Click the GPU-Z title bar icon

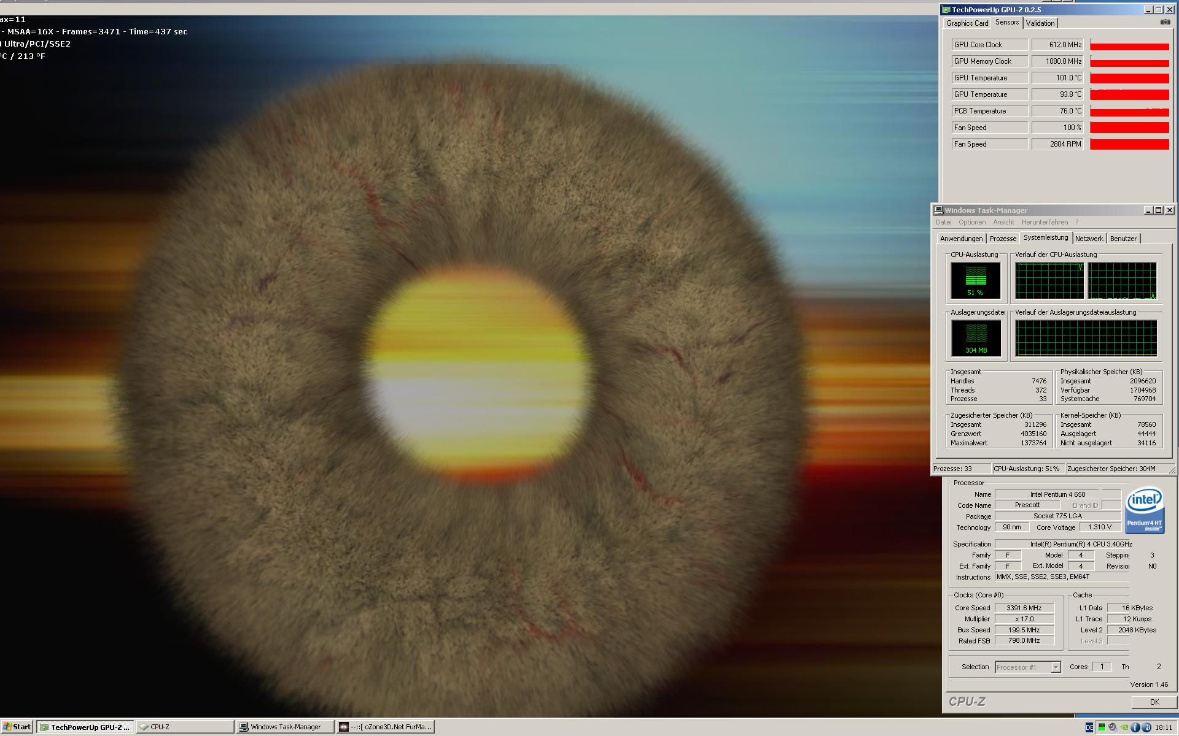[x=947, y=10]
